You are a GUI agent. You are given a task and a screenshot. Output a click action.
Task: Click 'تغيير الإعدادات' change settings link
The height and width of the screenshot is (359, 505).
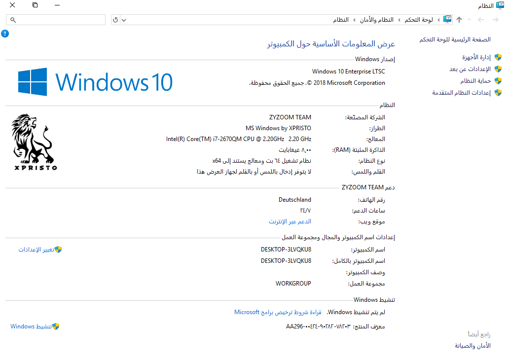tap(36, 250)
